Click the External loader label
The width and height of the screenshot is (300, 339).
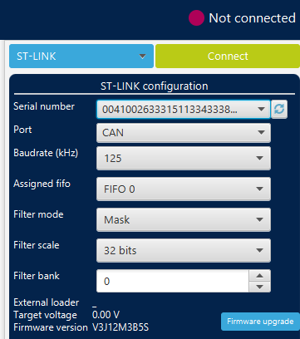click(x=47, y=302)
